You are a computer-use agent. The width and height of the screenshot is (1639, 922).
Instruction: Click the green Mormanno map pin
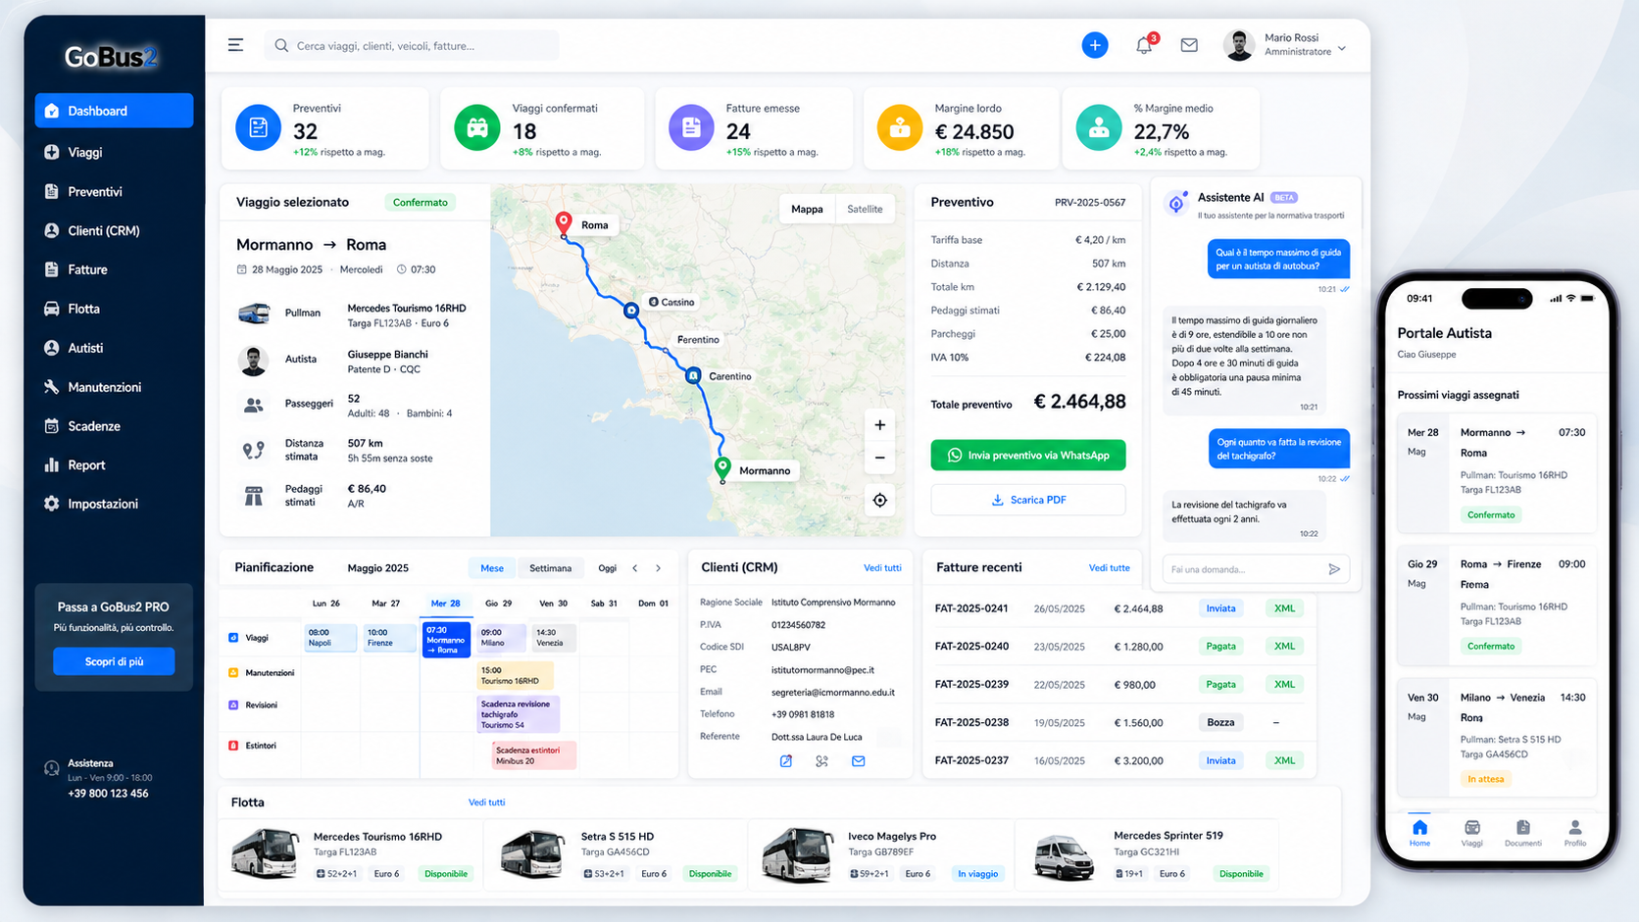(x=722, y=468)
